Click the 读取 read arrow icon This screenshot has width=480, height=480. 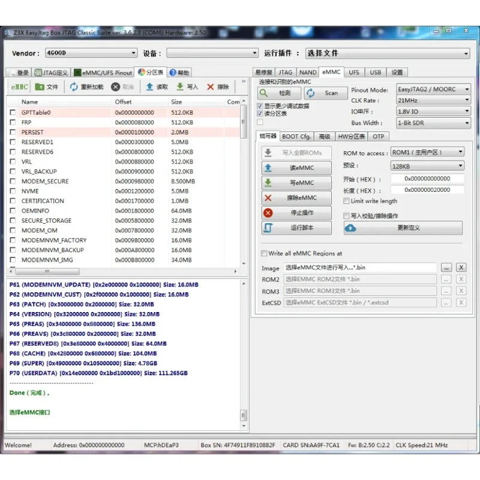point(149,87)
